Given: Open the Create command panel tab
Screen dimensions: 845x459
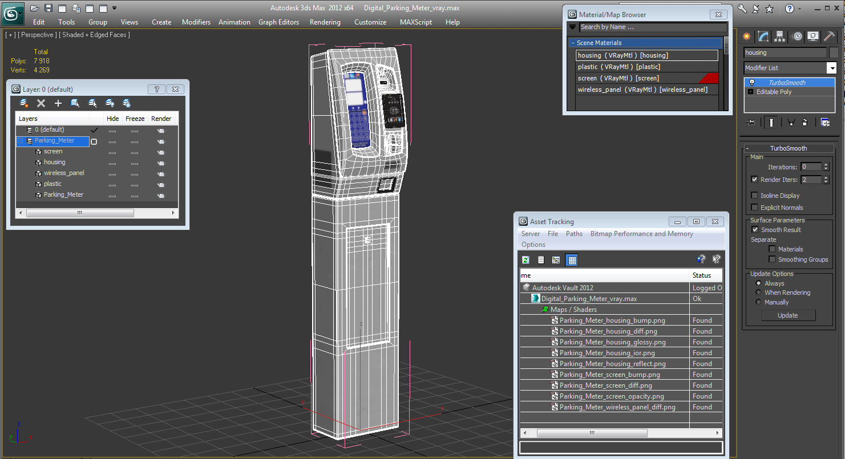Looking at the screenshot, I should pos(747,37).
